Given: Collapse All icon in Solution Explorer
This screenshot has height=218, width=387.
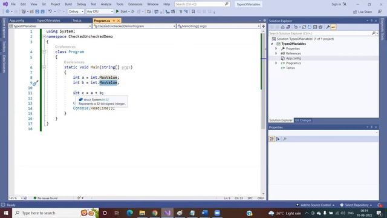Looking at the screenshot, I should tap(315, 27).
